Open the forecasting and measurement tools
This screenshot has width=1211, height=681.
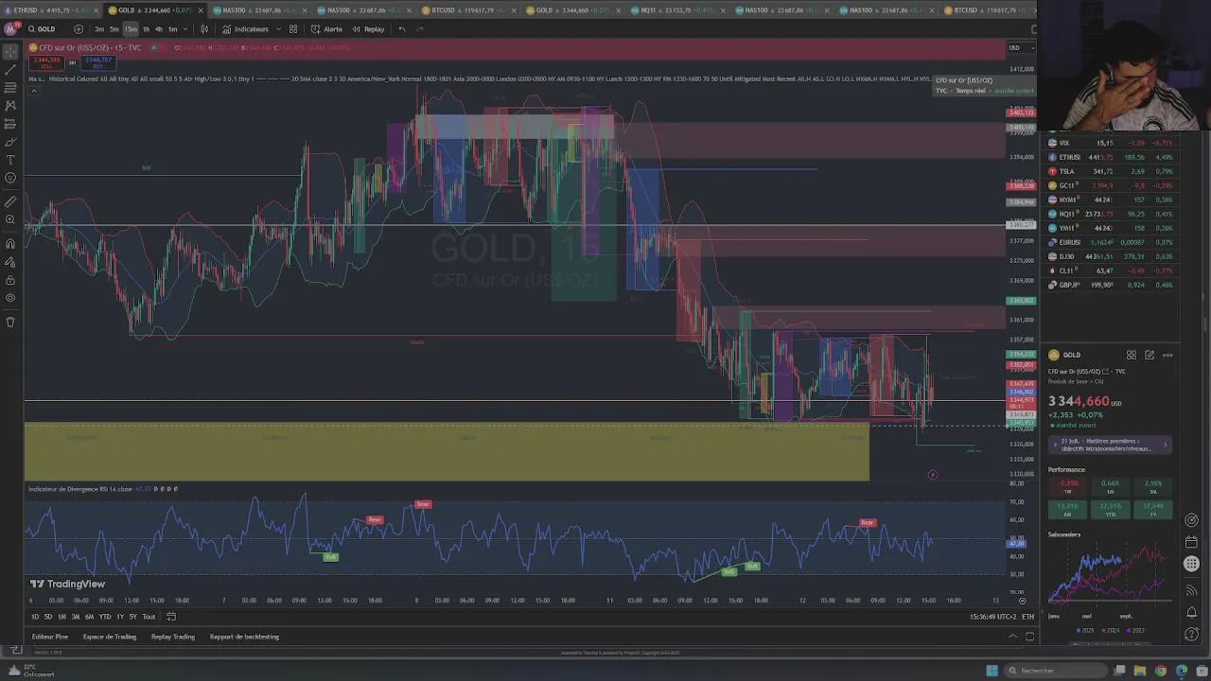[10, 124]
